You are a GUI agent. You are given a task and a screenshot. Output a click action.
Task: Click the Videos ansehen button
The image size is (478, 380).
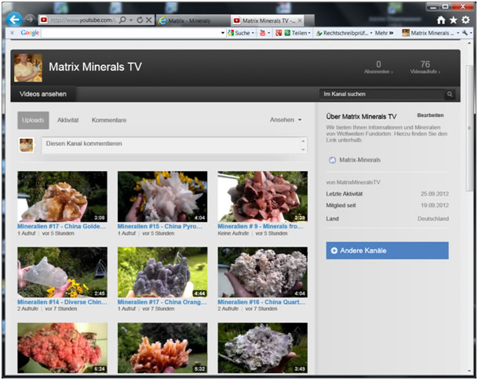pos(43,94)
